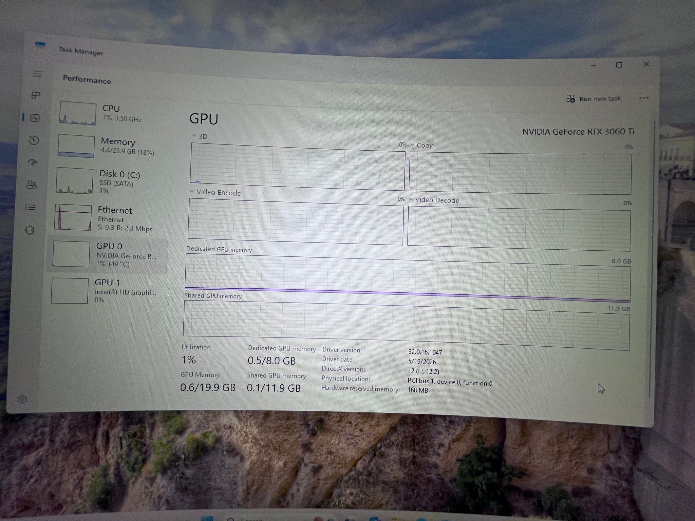Open the Details list sidebar icon
This screenshot has height=521, width=695.
tap(31, 207)
